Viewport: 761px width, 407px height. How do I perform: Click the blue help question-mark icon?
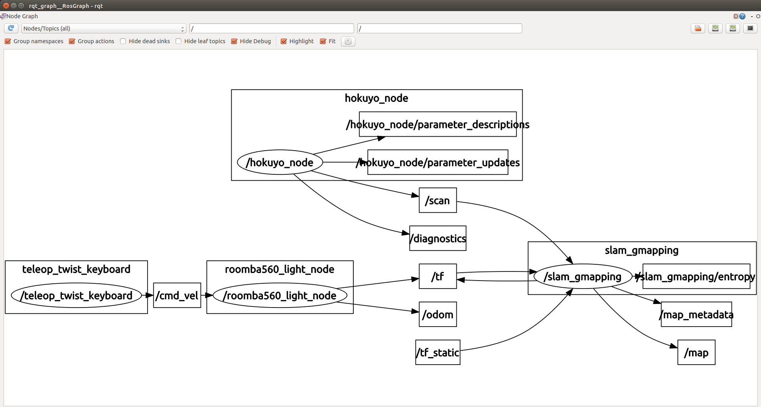742,16
